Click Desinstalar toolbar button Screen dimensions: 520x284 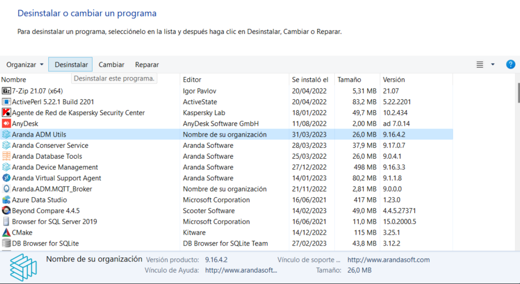point(70,65)
